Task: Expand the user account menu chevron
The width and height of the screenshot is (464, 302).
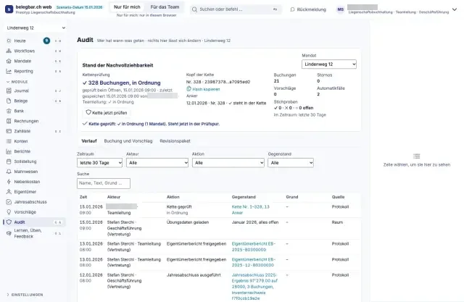Action: (455, 9)
